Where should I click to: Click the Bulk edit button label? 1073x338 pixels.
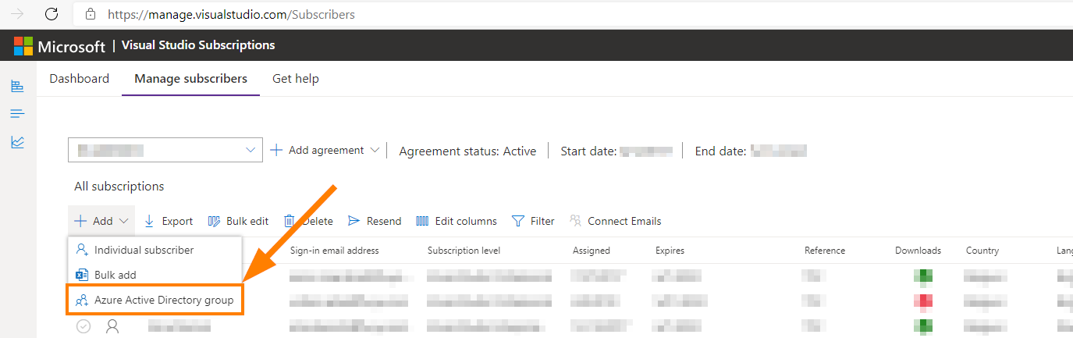pyautogui.click(x=247, y=221)
